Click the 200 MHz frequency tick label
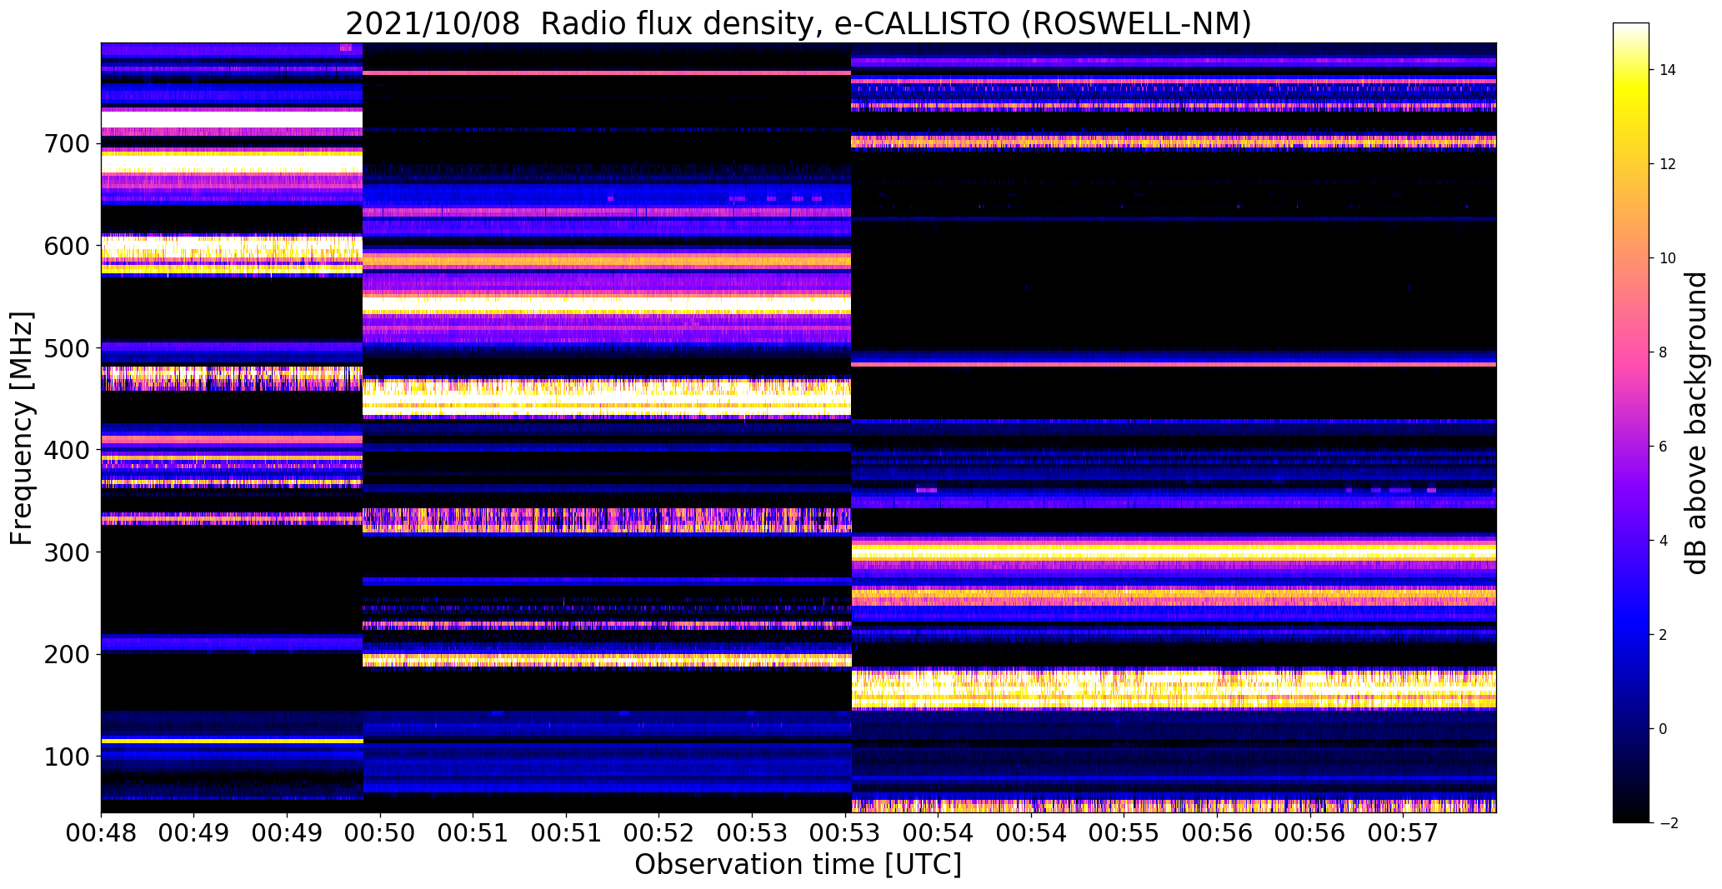The image size is (1722, 889). click(x=67, y=655)
